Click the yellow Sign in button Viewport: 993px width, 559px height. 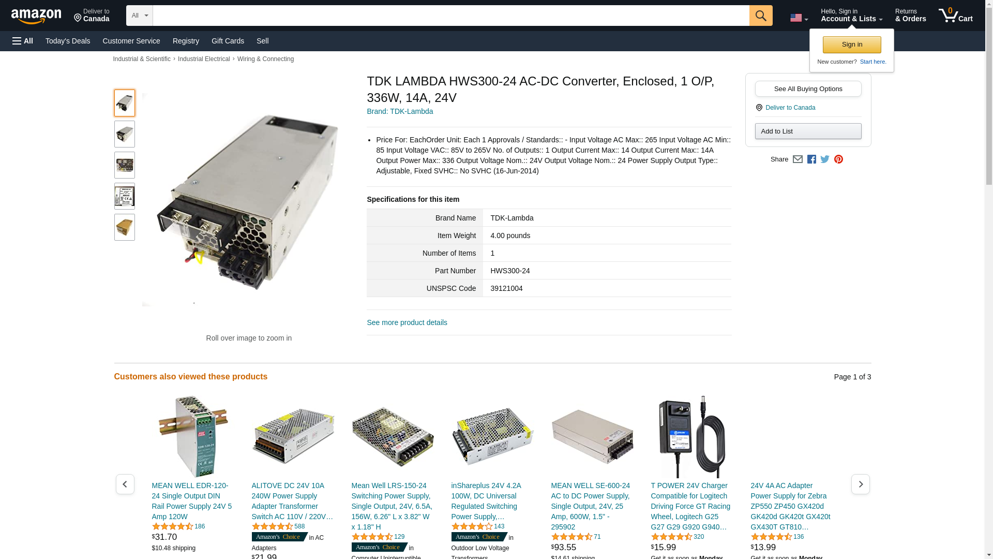852,45
